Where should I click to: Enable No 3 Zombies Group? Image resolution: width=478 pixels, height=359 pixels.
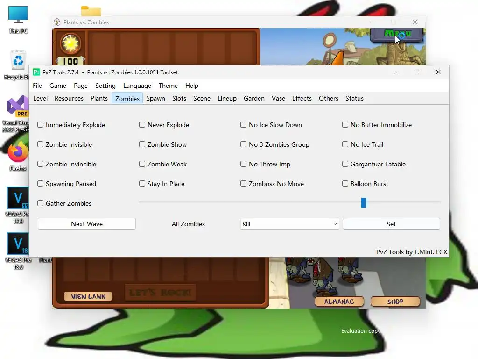pyautogui.click(x=243, y=144)
